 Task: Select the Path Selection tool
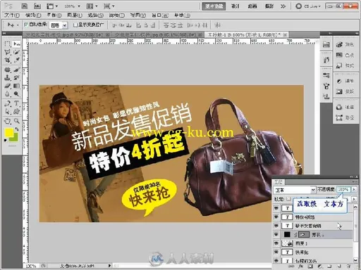click(7, 112)
